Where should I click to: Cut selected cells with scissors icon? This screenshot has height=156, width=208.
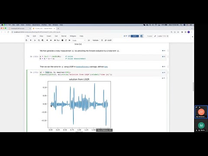click(x=35, y=40)
